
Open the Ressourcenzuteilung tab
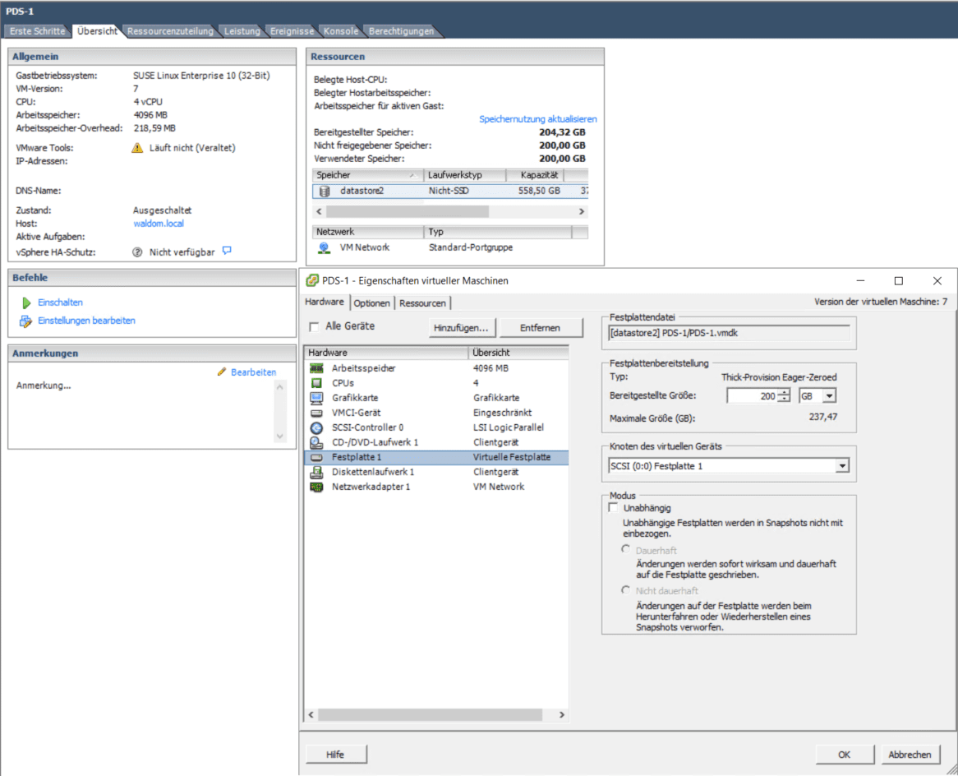(x=170, y=31)
